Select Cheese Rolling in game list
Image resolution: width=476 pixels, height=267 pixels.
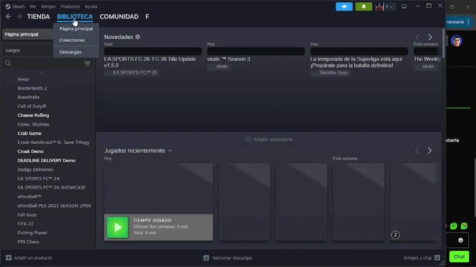(33, 115)
